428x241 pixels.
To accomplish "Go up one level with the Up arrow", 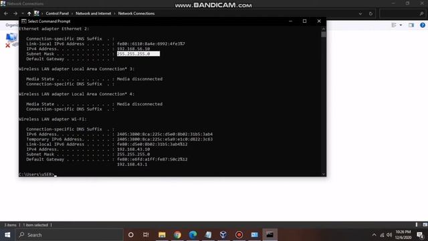I will pos(29,13).
